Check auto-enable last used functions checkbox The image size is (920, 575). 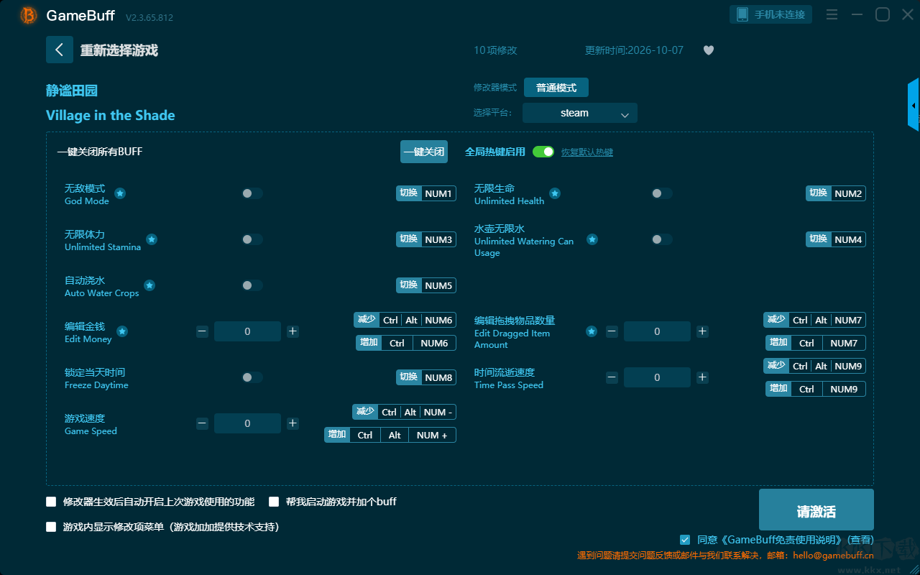(x=51, y=502)
